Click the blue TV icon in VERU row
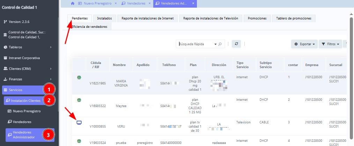 click(79, 122)
